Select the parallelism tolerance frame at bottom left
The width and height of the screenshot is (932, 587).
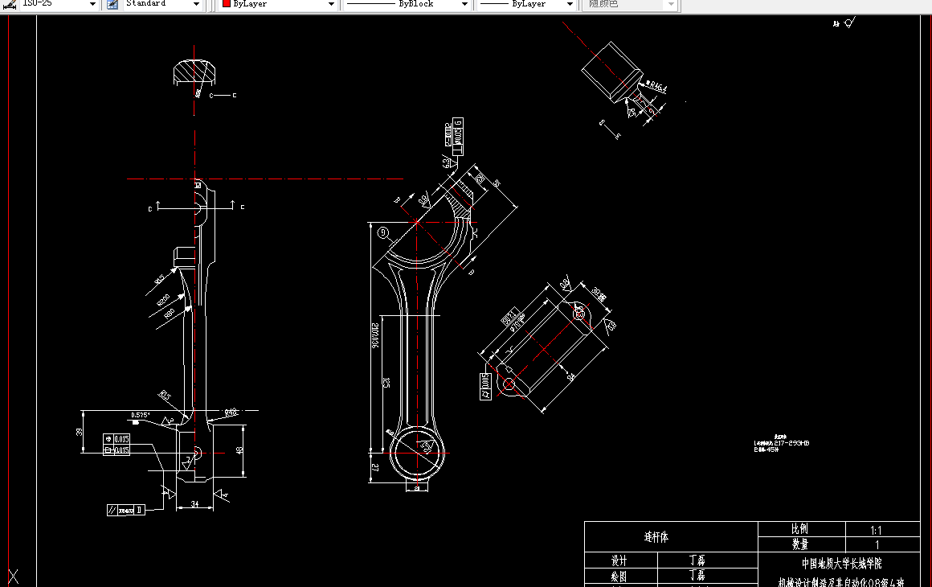click(126, 510)
